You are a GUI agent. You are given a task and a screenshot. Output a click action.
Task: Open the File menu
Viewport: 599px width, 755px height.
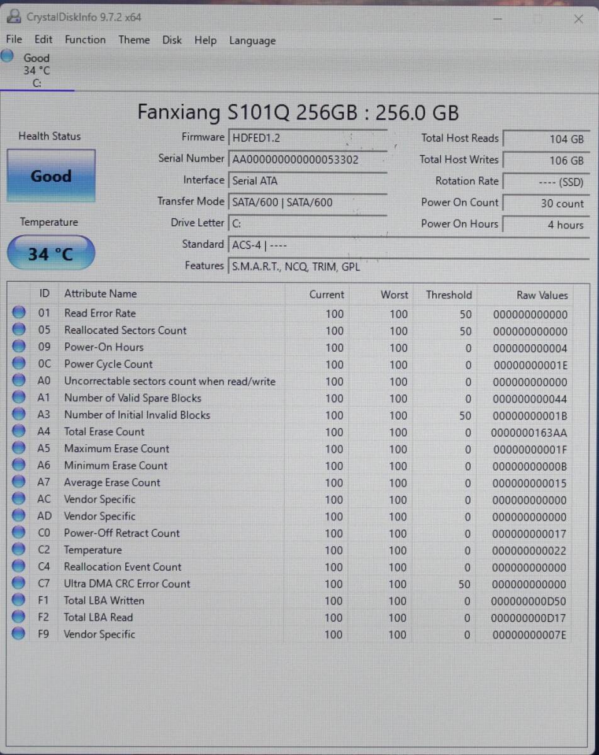tap(14, 39)
